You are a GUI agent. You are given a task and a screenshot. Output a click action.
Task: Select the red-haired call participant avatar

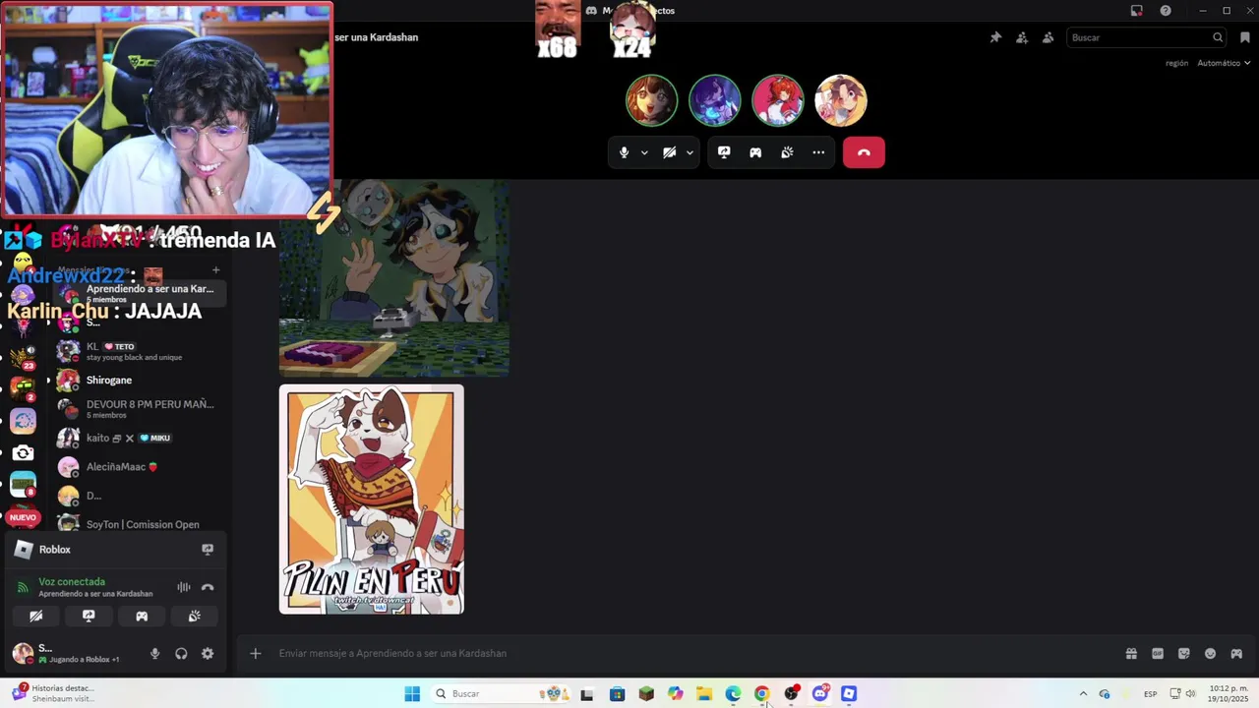coord(777,100)
